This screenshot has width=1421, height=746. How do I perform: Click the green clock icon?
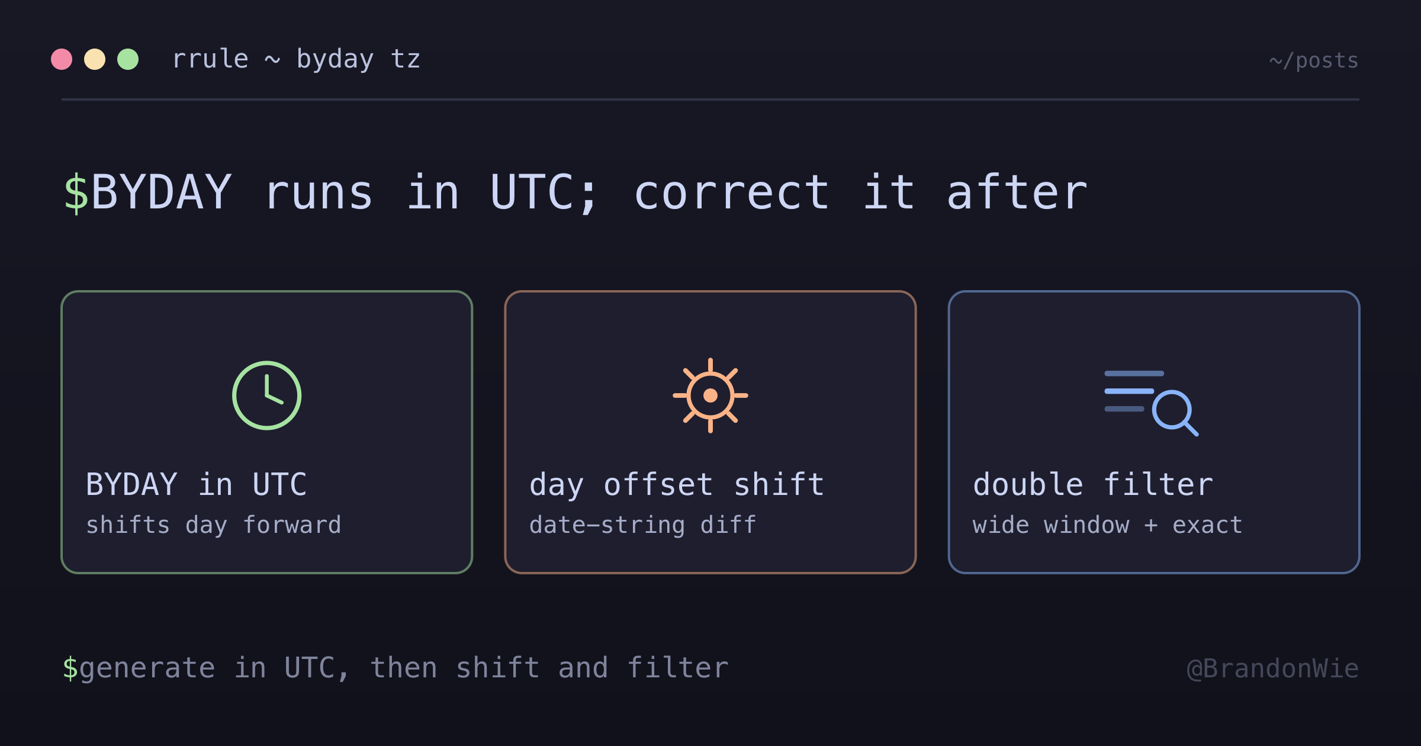coord(266,395)
